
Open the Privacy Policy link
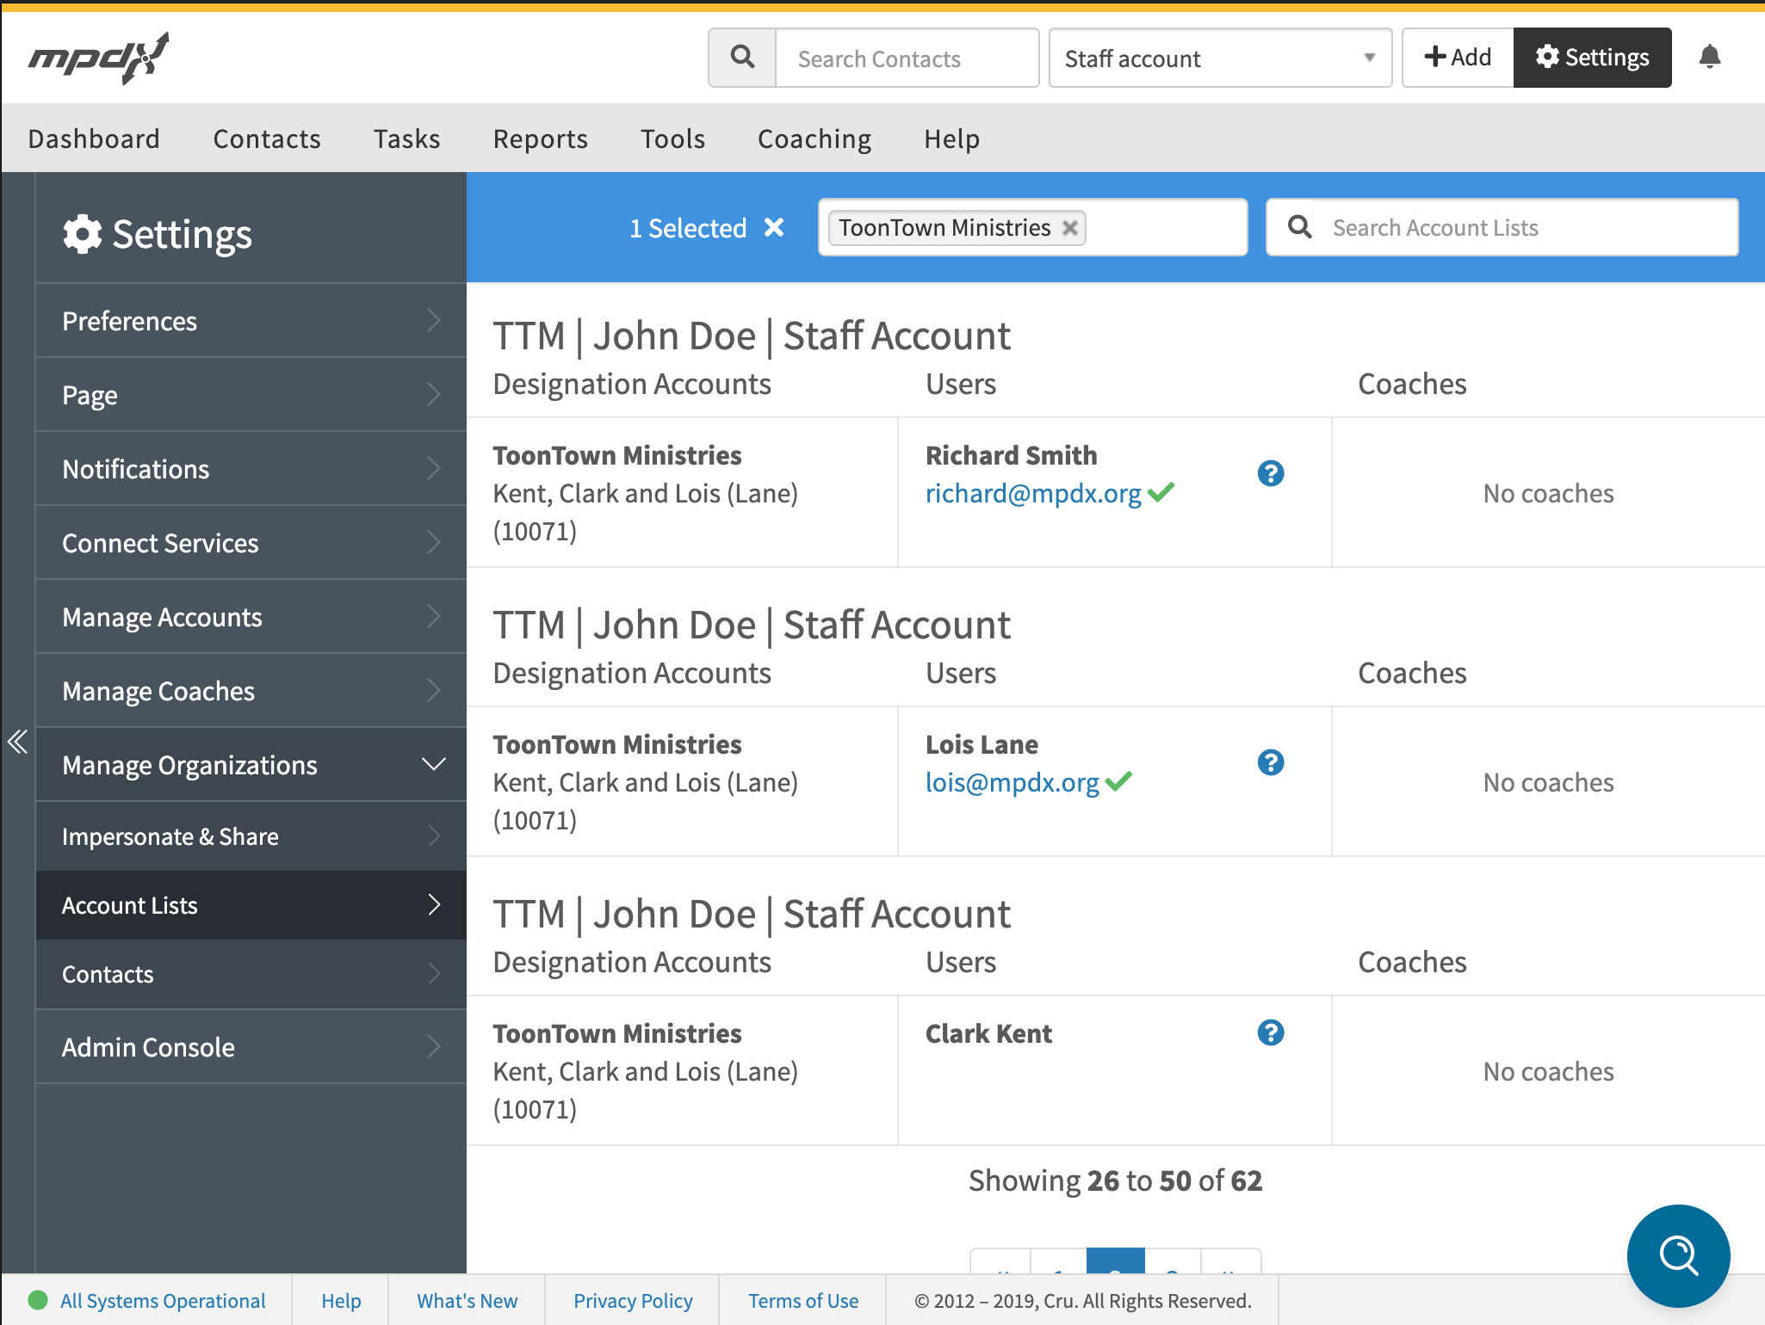coord(633,1300)
